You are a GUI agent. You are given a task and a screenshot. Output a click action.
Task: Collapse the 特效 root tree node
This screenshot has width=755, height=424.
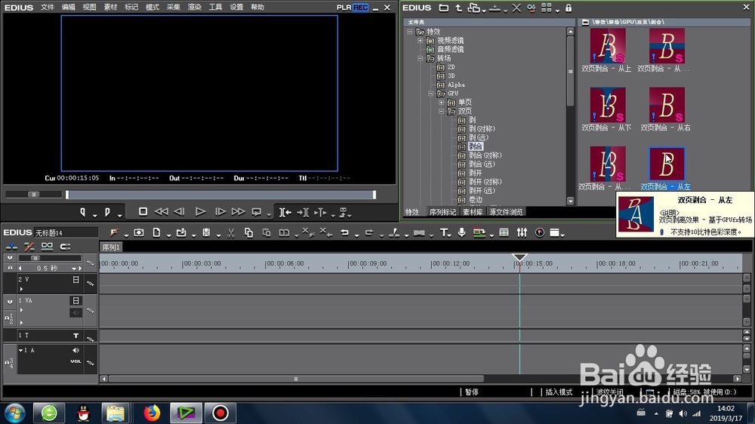tap(410, 32)
